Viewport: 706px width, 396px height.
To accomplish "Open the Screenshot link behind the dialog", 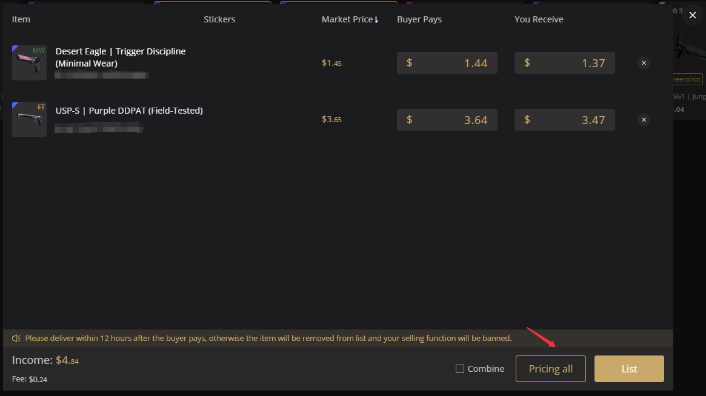I will [685, 79].
